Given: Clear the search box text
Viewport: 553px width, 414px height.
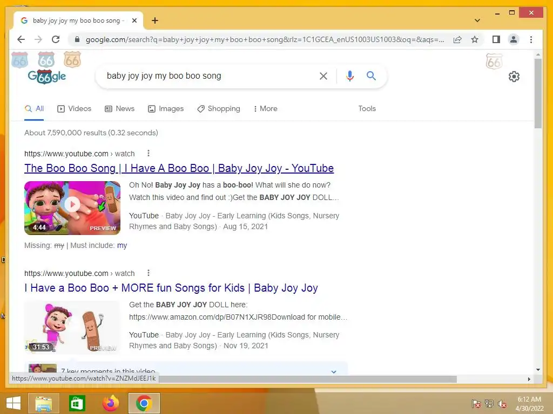Looking at the screenshot, I should (323, 76).
